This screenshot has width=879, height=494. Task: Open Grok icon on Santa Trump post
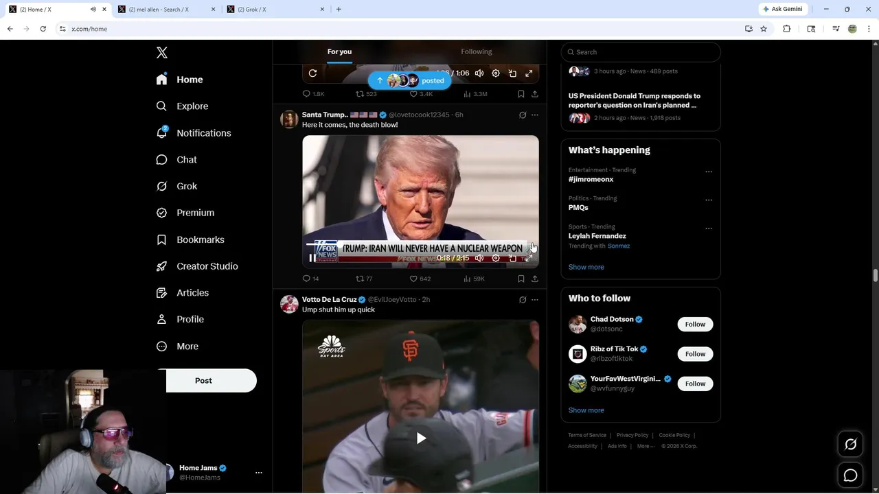pyautogui.click(x=523, y=115)
